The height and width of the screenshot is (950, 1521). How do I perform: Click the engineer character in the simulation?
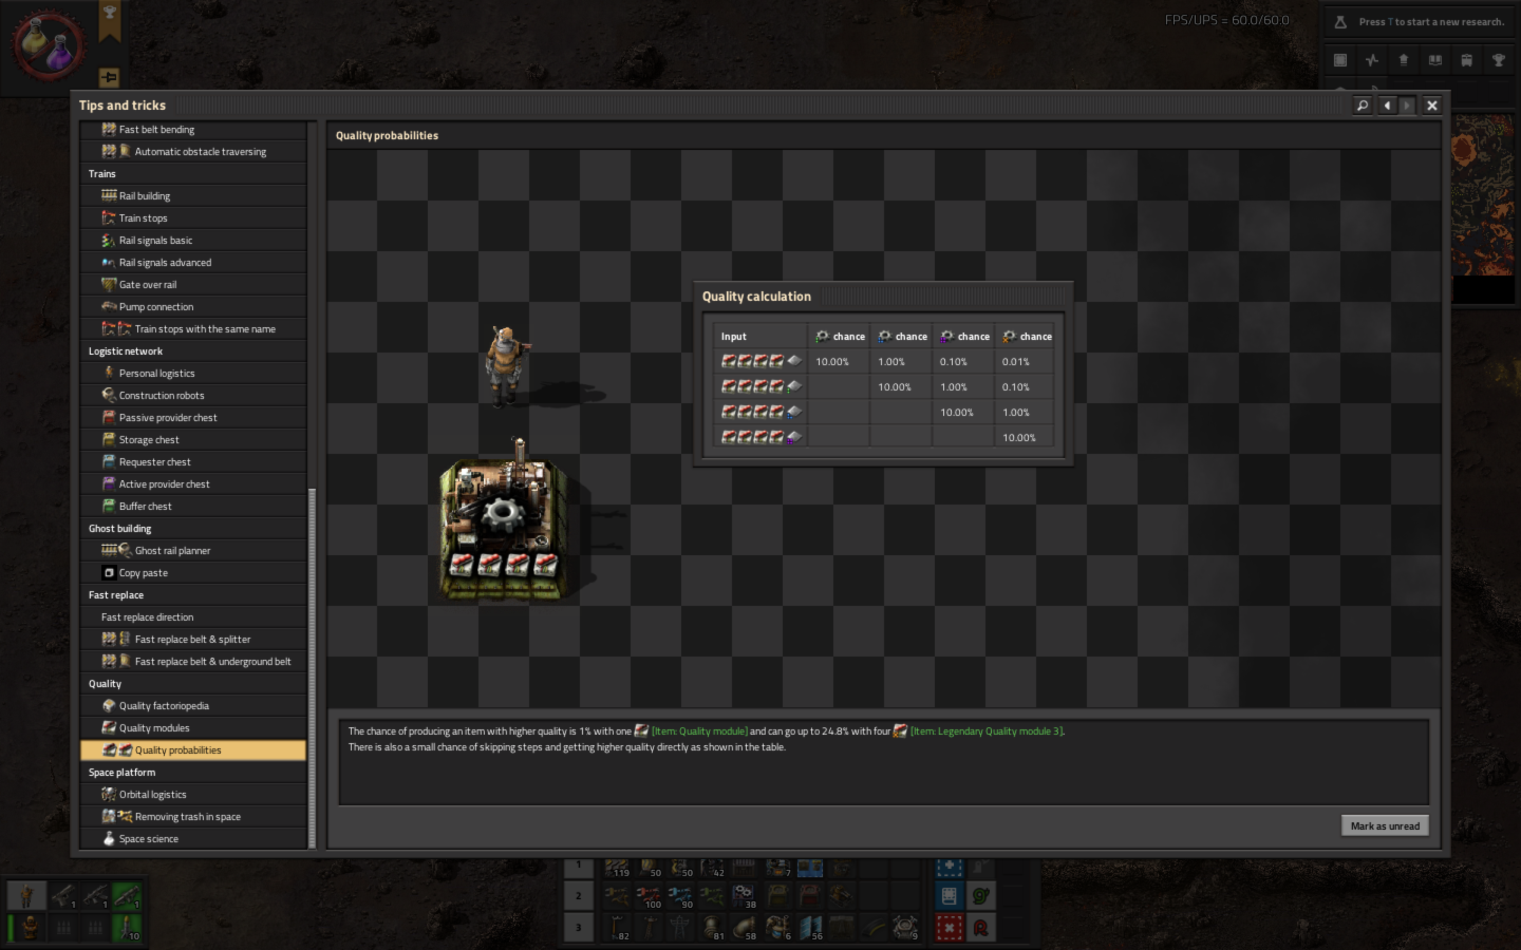point(505,366)
